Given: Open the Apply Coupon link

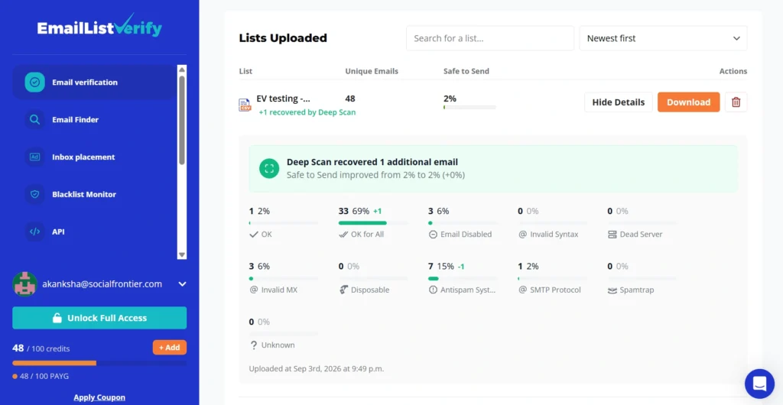Looking at the screenshot, I should 99,397.
